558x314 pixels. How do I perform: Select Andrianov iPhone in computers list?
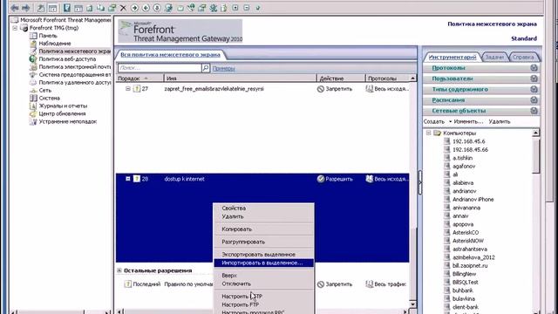coord(473,200)
